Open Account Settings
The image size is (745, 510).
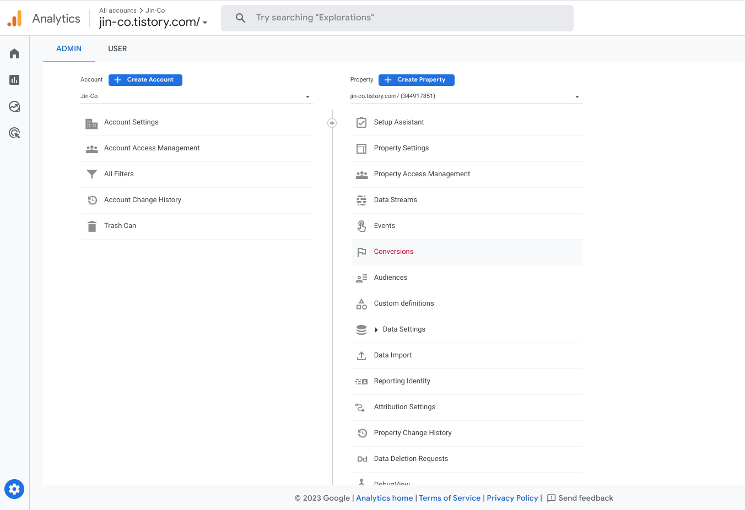pos(197,122)
